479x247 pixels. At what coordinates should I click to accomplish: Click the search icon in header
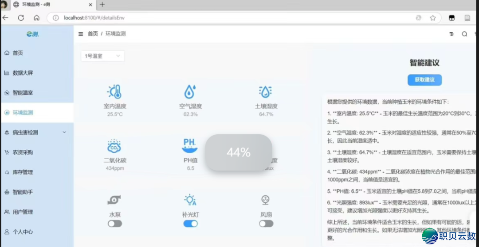(x=464, y=34)
